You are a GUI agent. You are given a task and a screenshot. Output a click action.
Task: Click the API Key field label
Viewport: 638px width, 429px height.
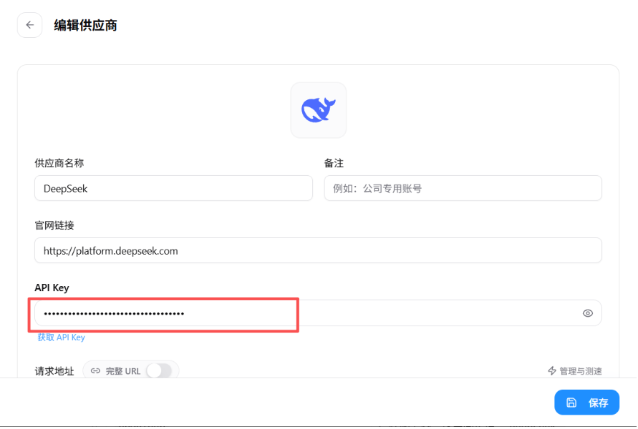tap(52, 287)
